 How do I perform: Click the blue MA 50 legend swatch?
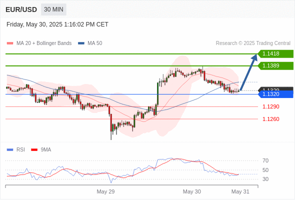pyautogui.click(x=81, y=43)
